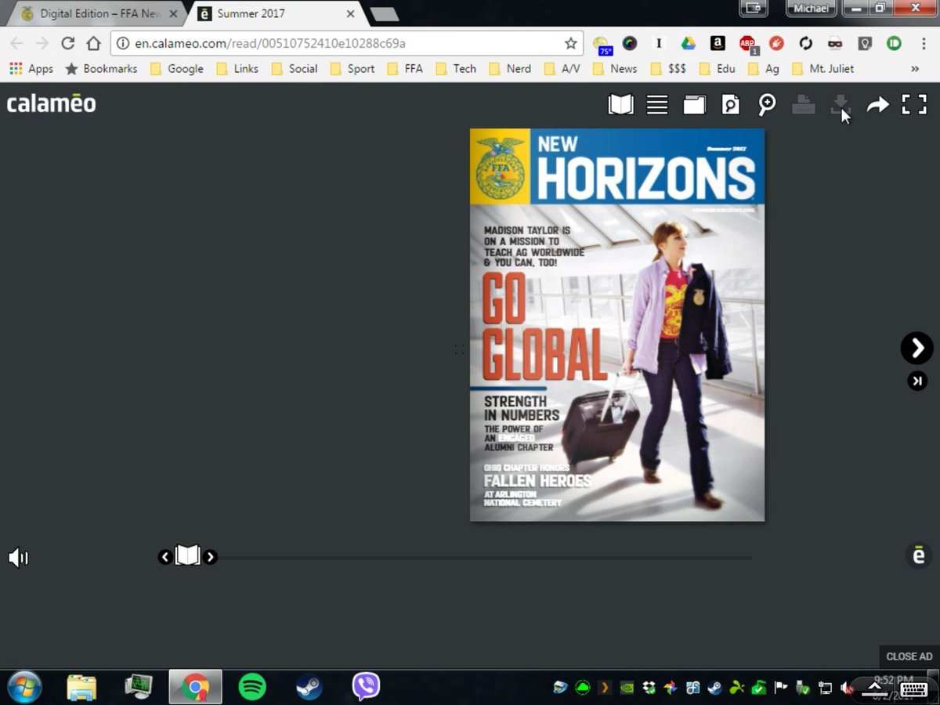Close the advertisement with CLOSE AD
This screenshot has height=705, width=940.
point(909,656)
